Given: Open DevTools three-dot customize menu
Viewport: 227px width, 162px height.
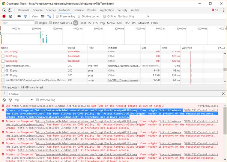Looking at the screenshot, I should point(223,10).
